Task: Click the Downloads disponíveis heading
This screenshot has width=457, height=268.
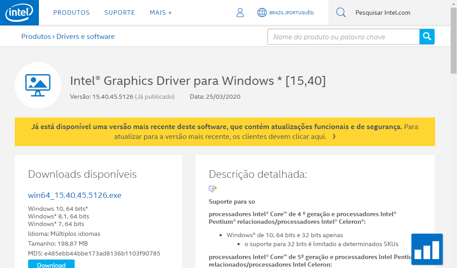Action: pos(82,174)
